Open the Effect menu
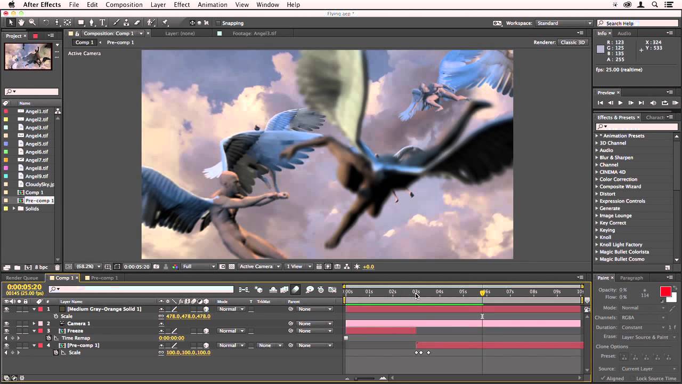Screen dimensions: 682x384 coord(182,5)
